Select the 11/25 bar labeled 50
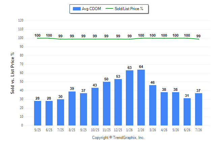This screenshot has width=218, height=146. (x=107, y=104)
